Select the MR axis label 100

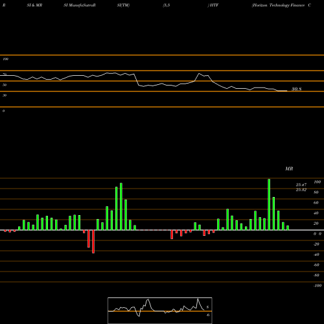click(x=317, y=182)
